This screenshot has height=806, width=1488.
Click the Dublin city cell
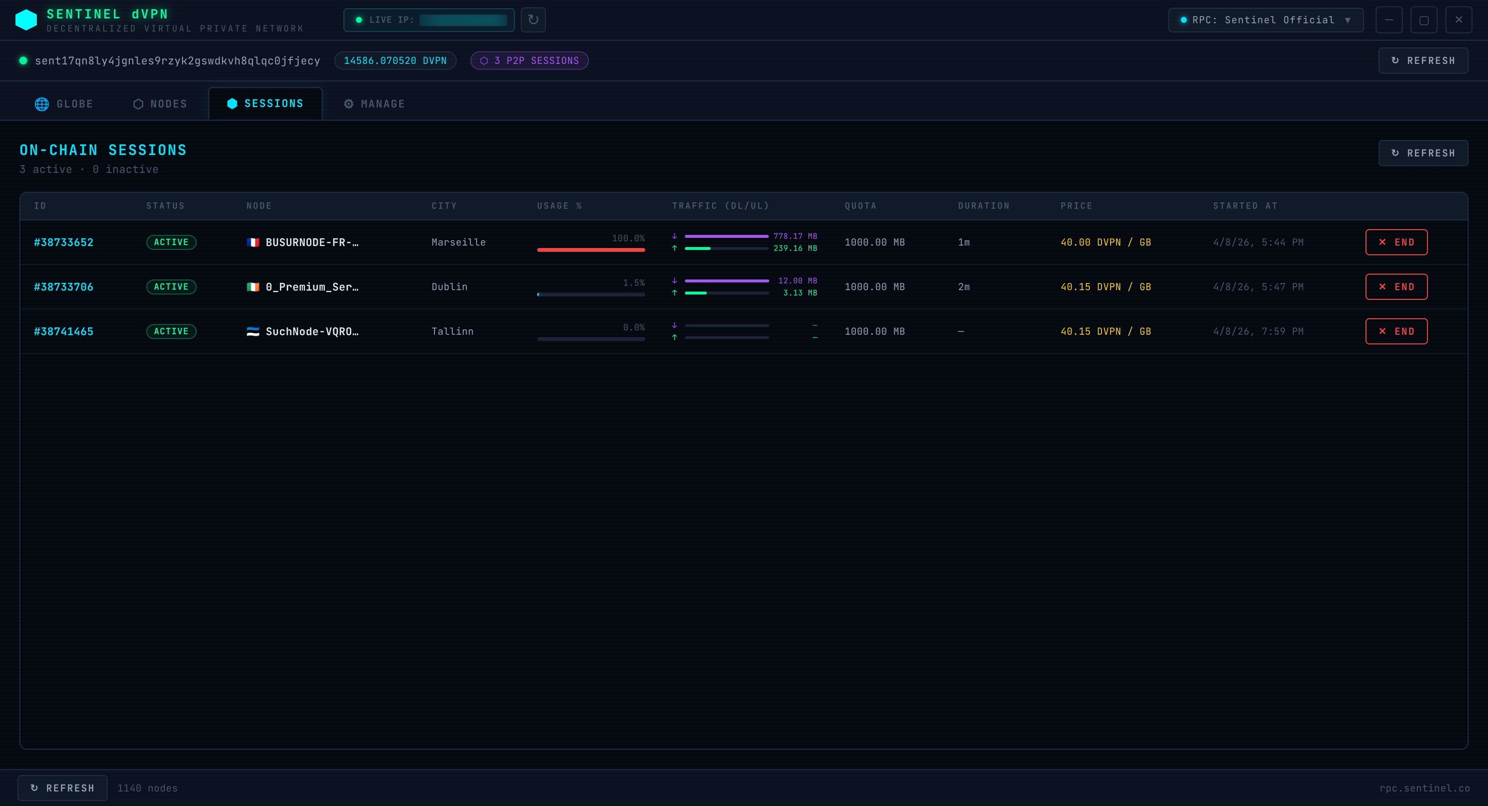click(x=449, y=287)
